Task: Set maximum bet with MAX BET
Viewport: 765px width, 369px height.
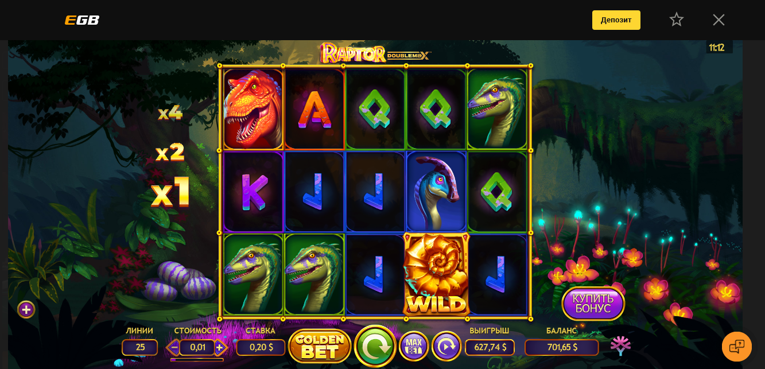Action: [x=414, y=346]
